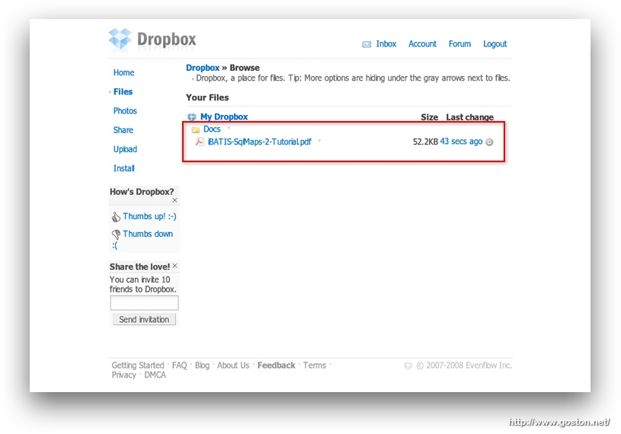Open the Forum link
The image size is (621, 434).
coord(459,44)
